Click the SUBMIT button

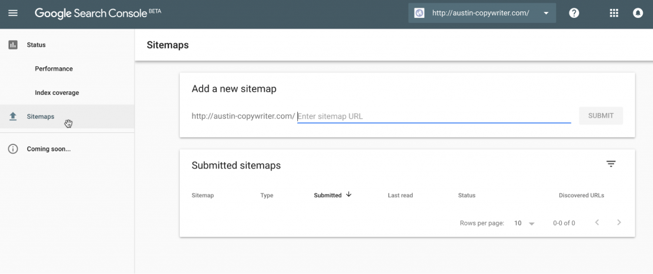(601, 116)
